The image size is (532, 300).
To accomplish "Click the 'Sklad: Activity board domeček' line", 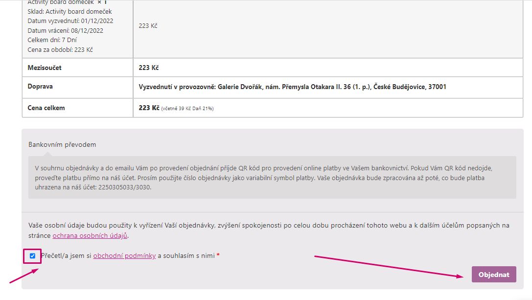I will pyautogui.click(x=69, y=11).
